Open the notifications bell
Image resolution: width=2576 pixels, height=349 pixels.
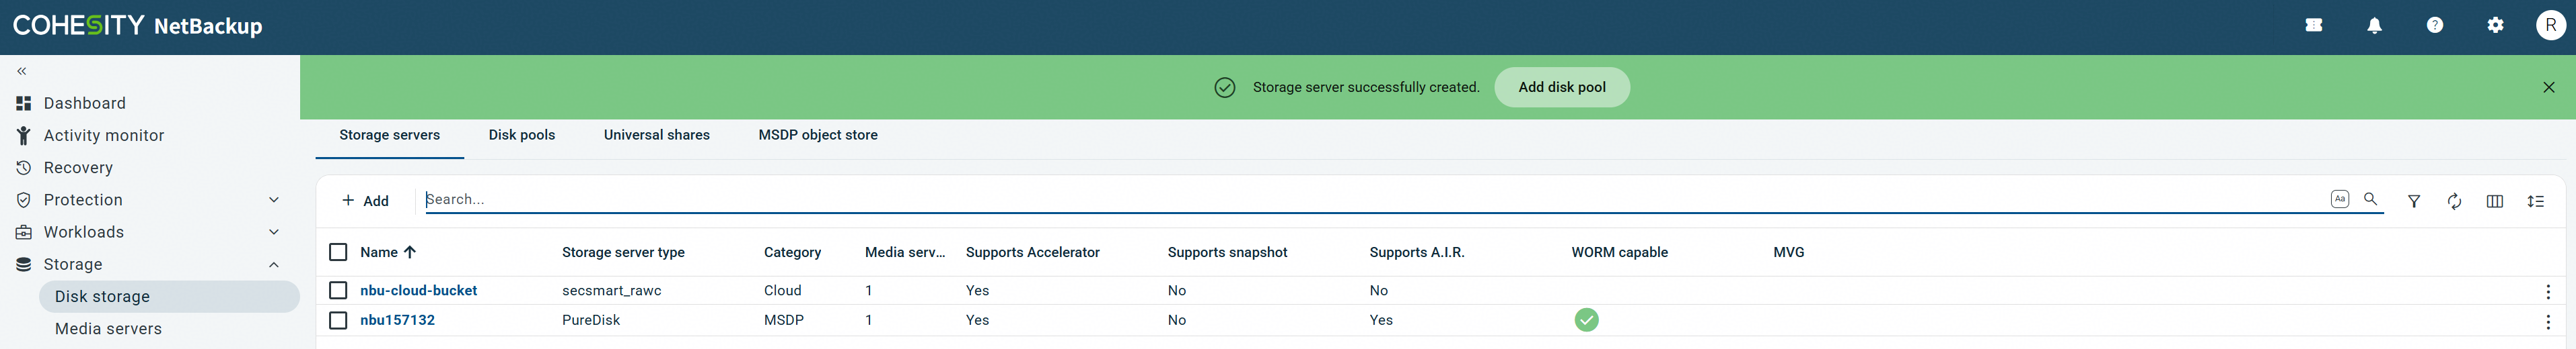2375,26
